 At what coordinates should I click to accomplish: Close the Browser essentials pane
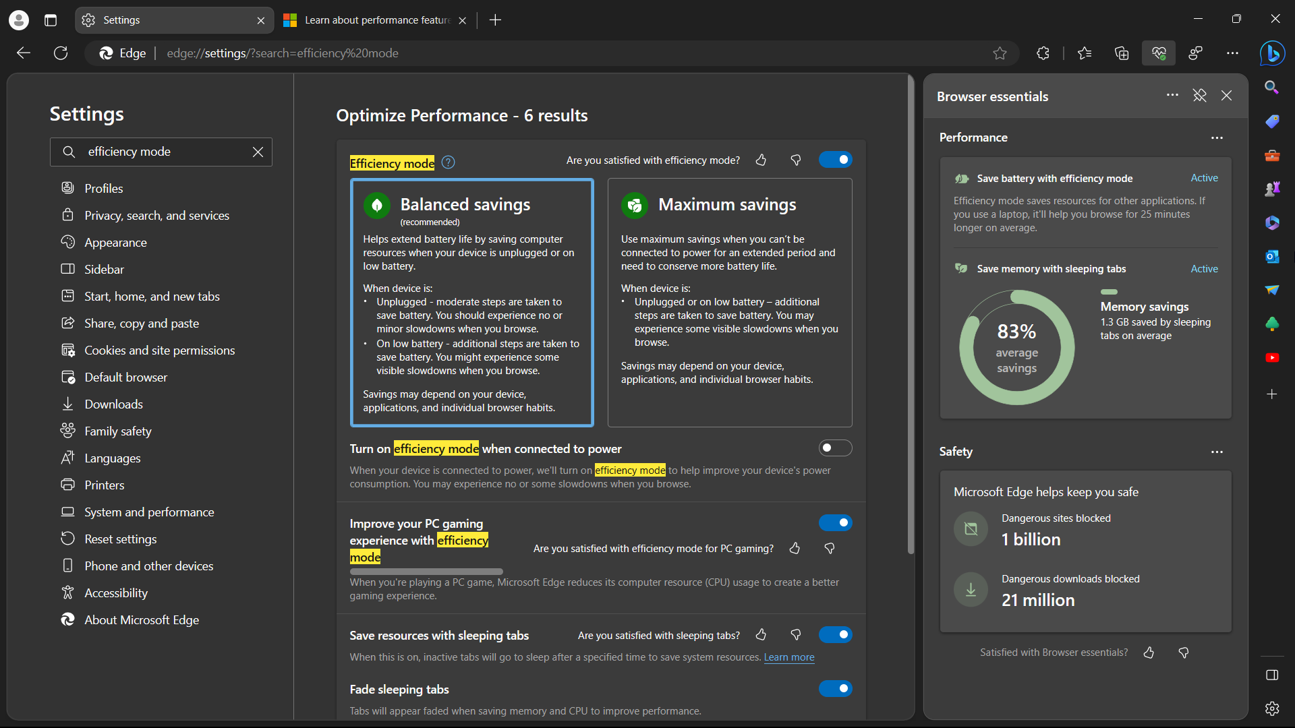point(1227,96)
